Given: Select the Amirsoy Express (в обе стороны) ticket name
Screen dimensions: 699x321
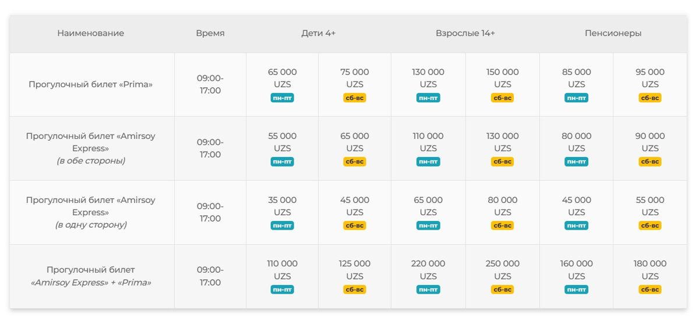Looking at the screenshot, I should (91, 148).
